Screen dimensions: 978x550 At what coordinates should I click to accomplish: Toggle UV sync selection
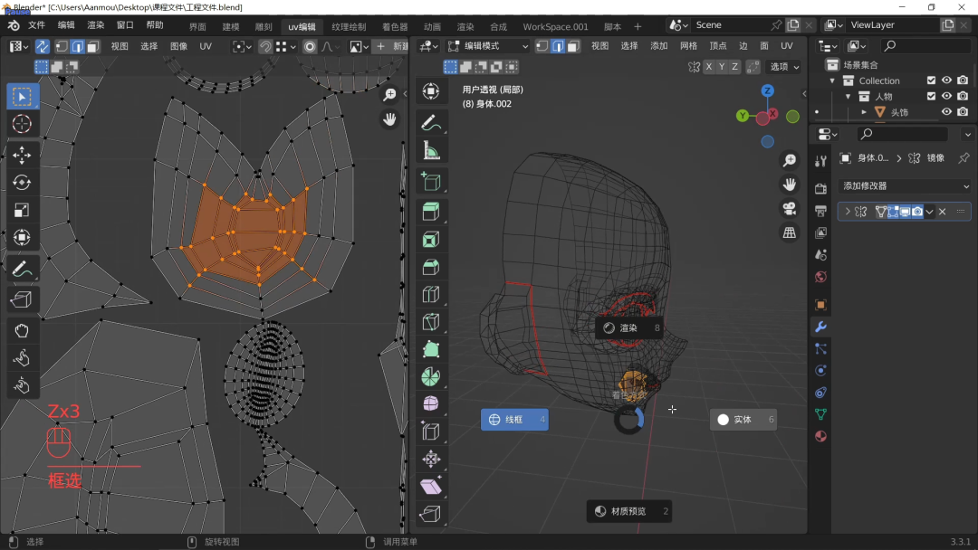[42, 46]
